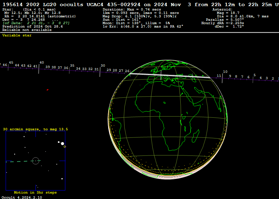Click the 'Occult 4.2024.2.10' version text
Viewport: 279px width, 199px height.
[22, 197]
